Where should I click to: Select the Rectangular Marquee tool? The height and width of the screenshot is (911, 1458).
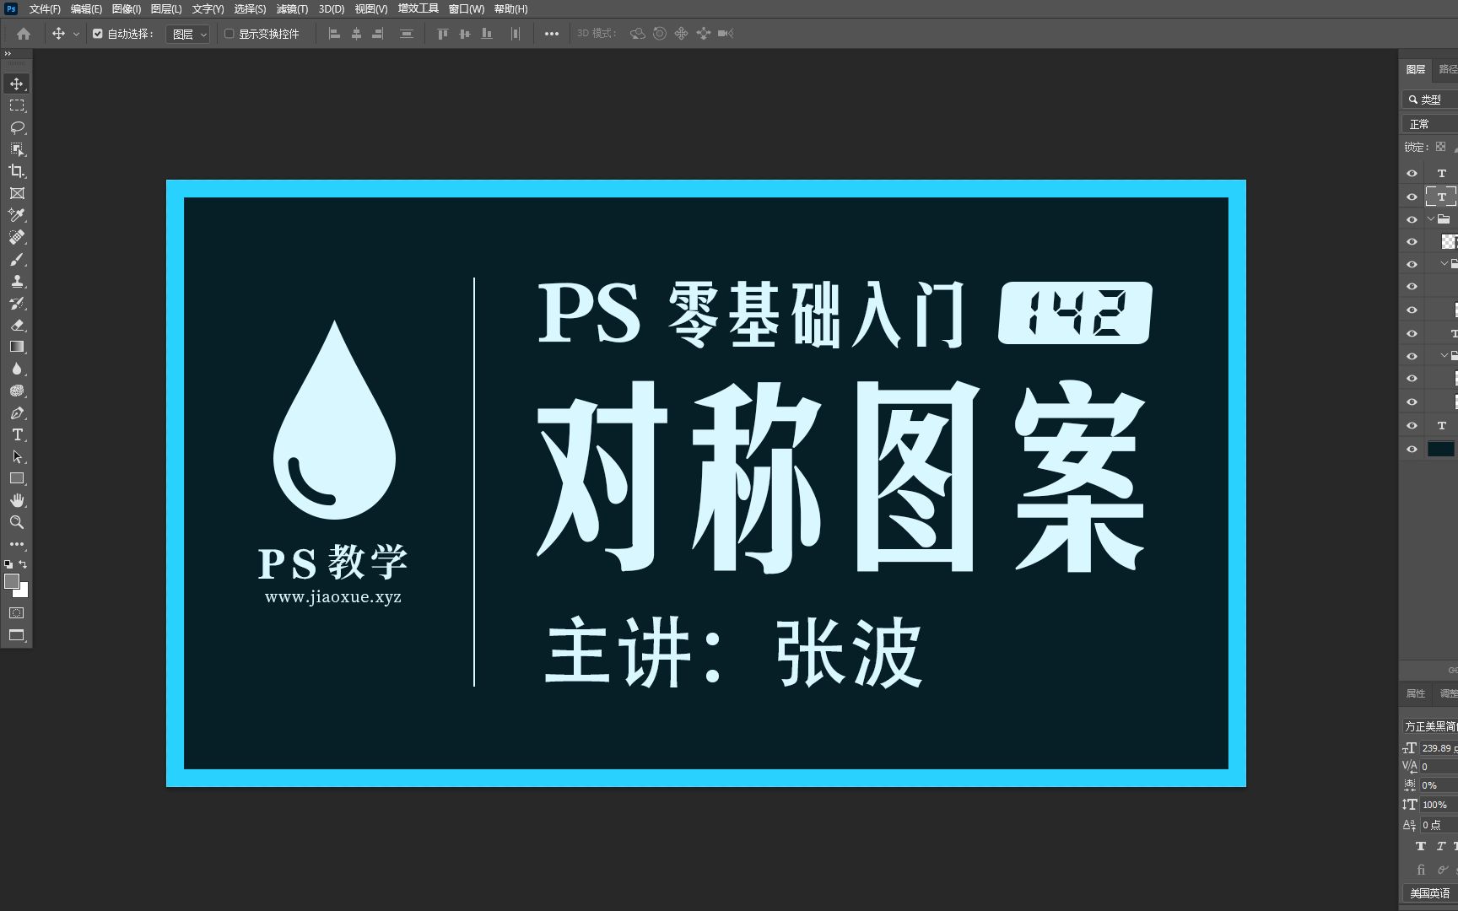[x=17, y=105]
